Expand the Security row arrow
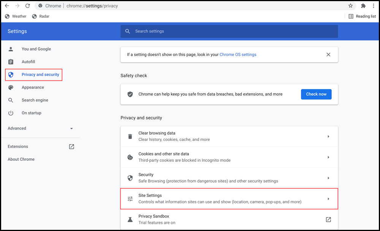The width and height of the screenshot is (380, 231). [x=328, y=178]
